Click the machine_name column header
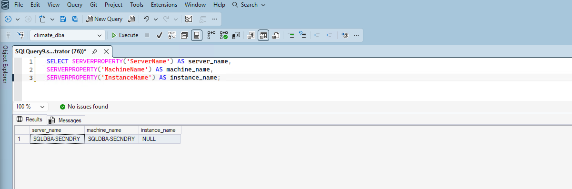 pyautogui.click(x=112, y=130)
